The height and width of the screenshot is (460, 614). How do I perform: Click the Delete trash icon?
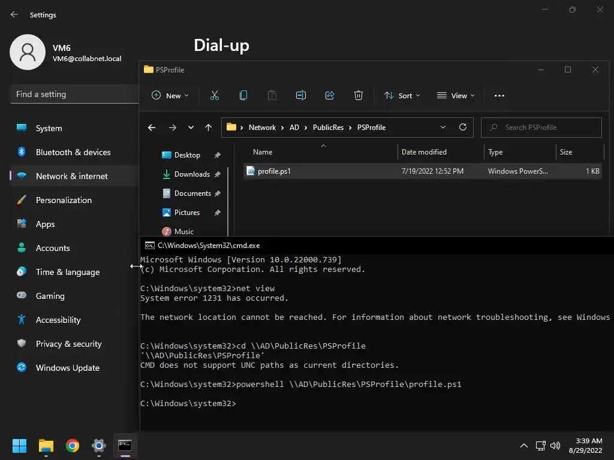pos(359,95)
